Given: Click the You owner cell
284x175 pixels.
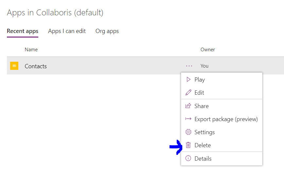Looking at the screenshot, I should 204,66.
